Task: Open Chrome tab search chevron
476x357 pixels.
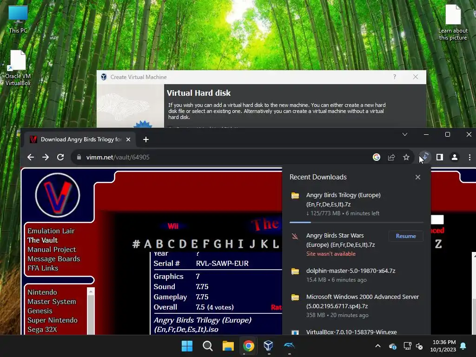Action: coord(405,134)
